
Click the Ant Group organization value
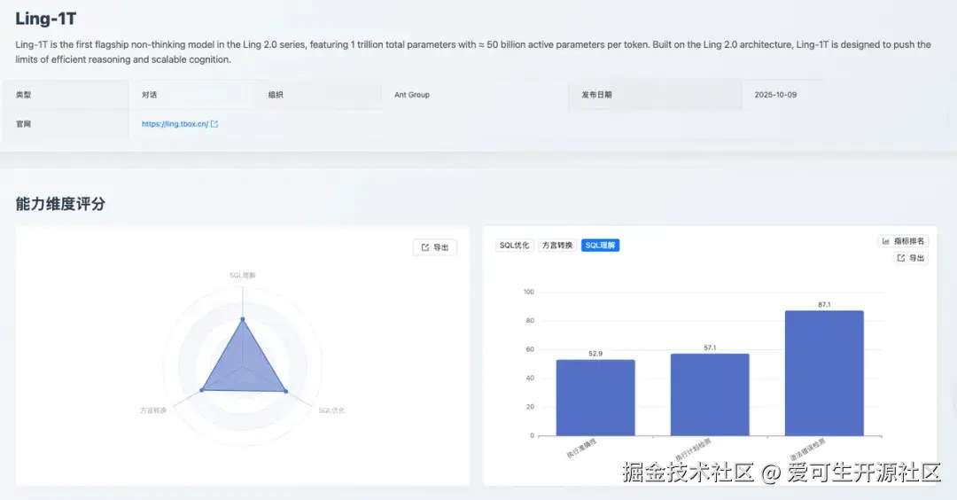pos(412,95)
